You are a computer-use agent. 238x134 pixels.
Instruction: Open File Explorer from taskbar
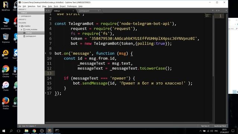(x=26, y=131)
